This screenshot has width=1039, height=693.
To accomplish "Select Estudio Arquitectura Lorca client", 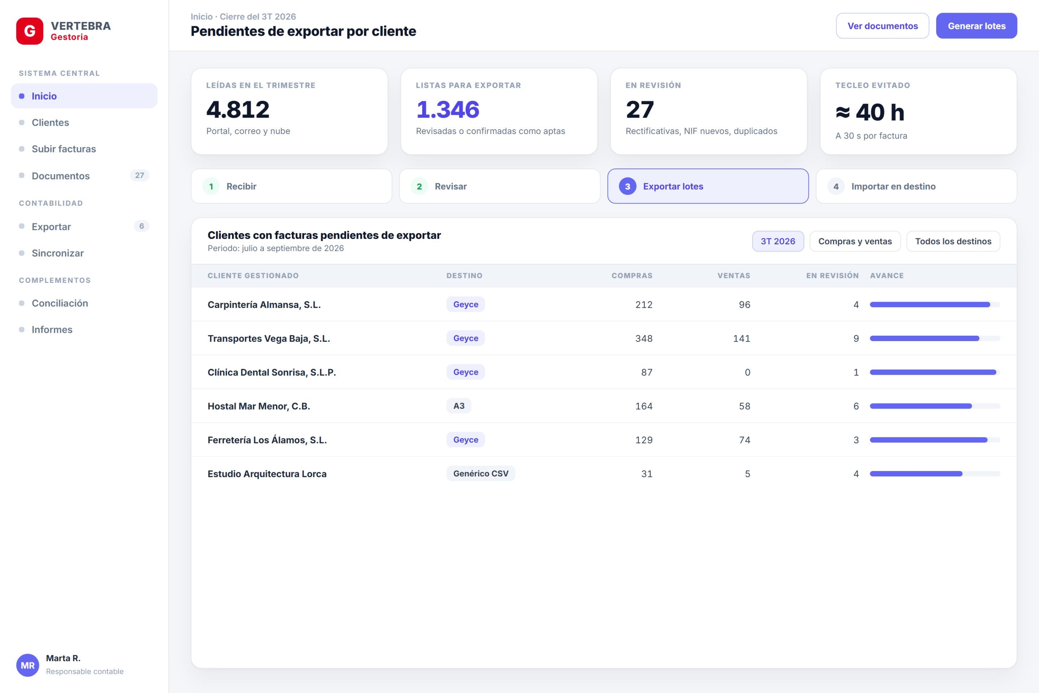I will pyautogui.click(x=267, y=474).
